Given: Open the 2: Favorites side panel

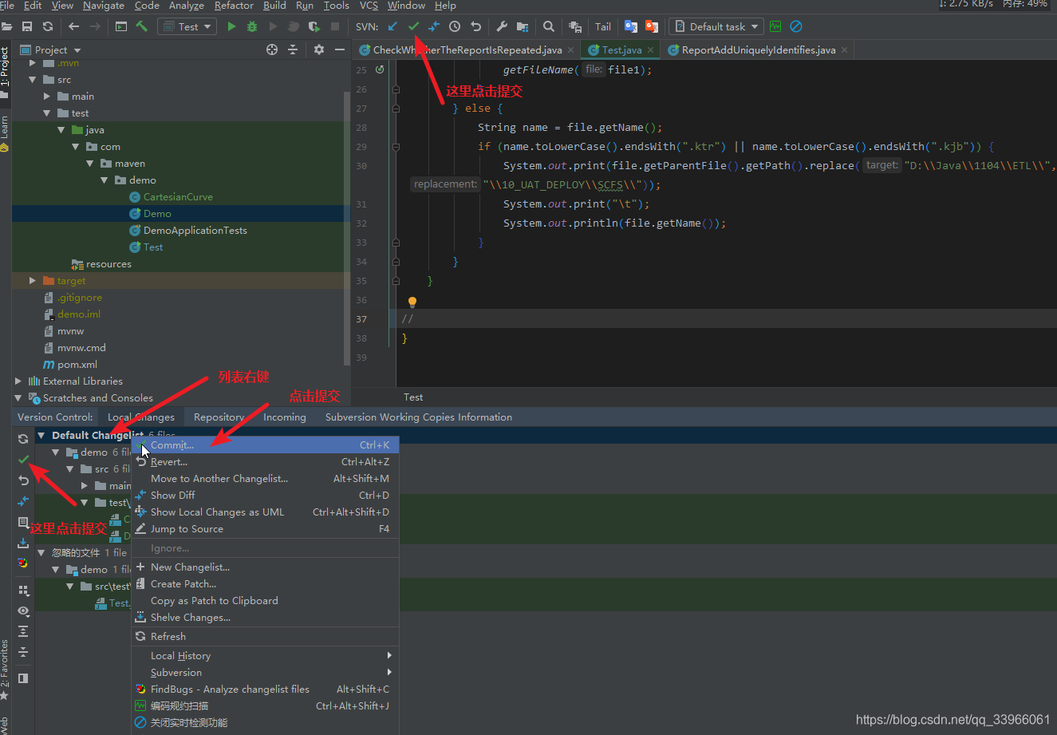Looking at the screenshot, I should (x=5, y=669).
